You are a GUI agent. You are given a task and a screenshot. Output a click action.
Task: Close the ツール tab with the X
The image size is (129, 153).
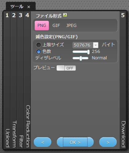point(29,7)
